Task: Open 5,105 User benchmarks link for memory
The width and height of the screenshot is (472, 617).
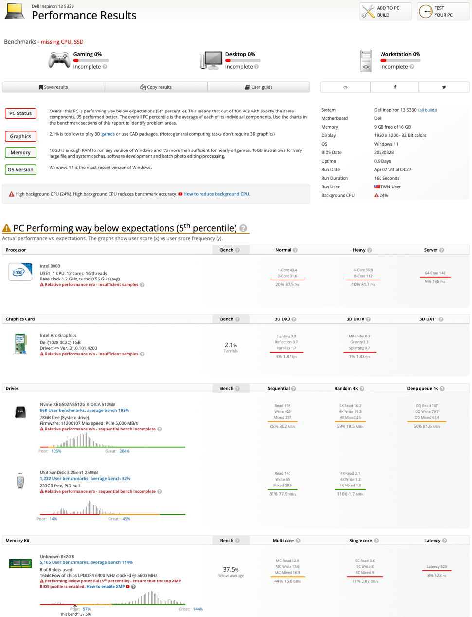Action: tap(86, 562)
